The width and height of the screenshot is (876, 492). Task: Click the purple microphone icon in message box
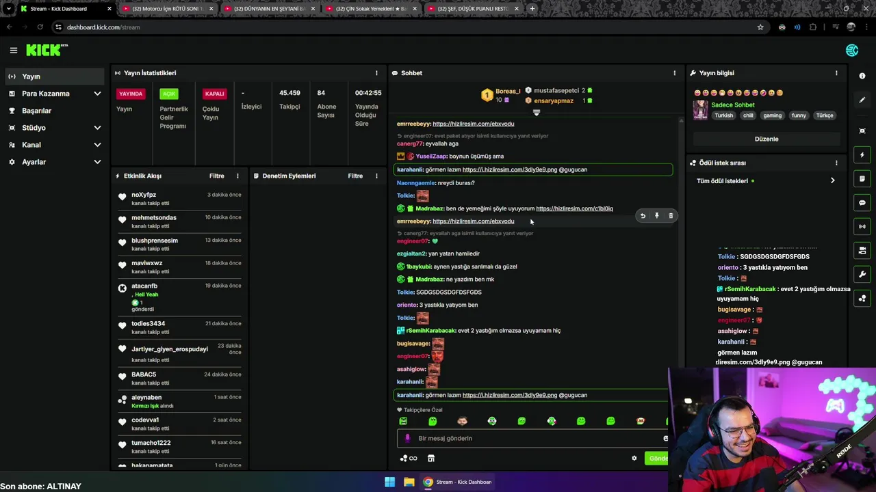tap(407, 438)
